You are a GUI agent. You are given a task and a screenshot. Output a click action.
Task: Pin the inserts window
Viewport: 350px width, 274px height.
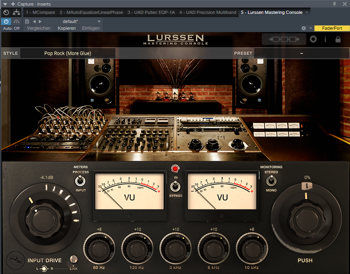[335, 4]
